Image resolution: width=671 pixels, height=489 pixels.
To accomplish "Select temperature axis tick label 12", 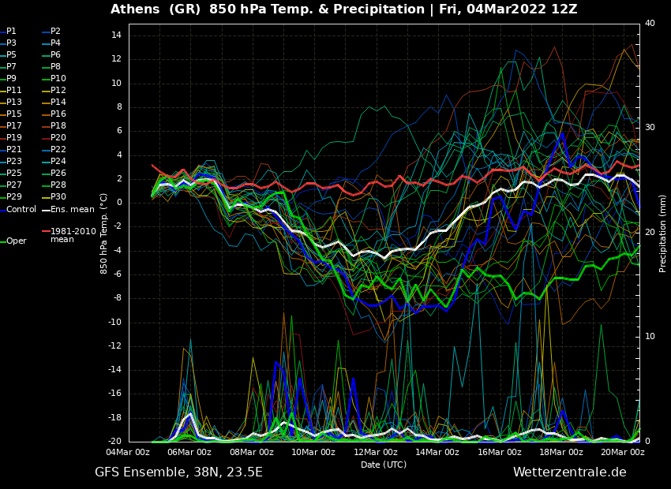I will click(117, 59).
